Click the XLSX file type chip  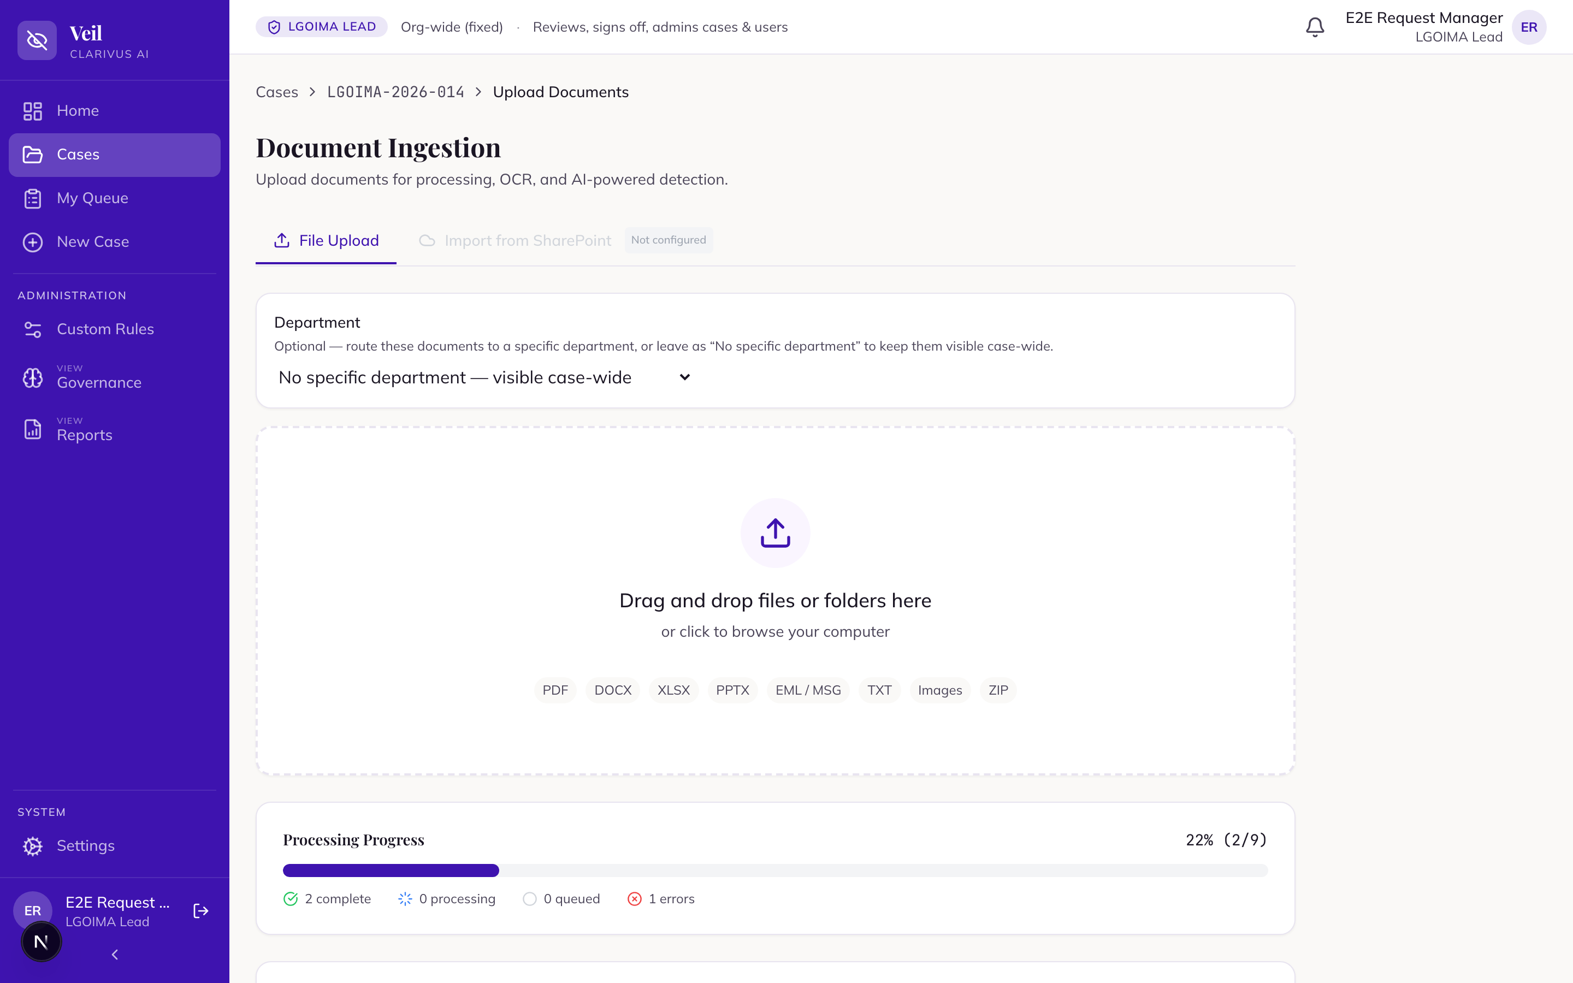673,690
